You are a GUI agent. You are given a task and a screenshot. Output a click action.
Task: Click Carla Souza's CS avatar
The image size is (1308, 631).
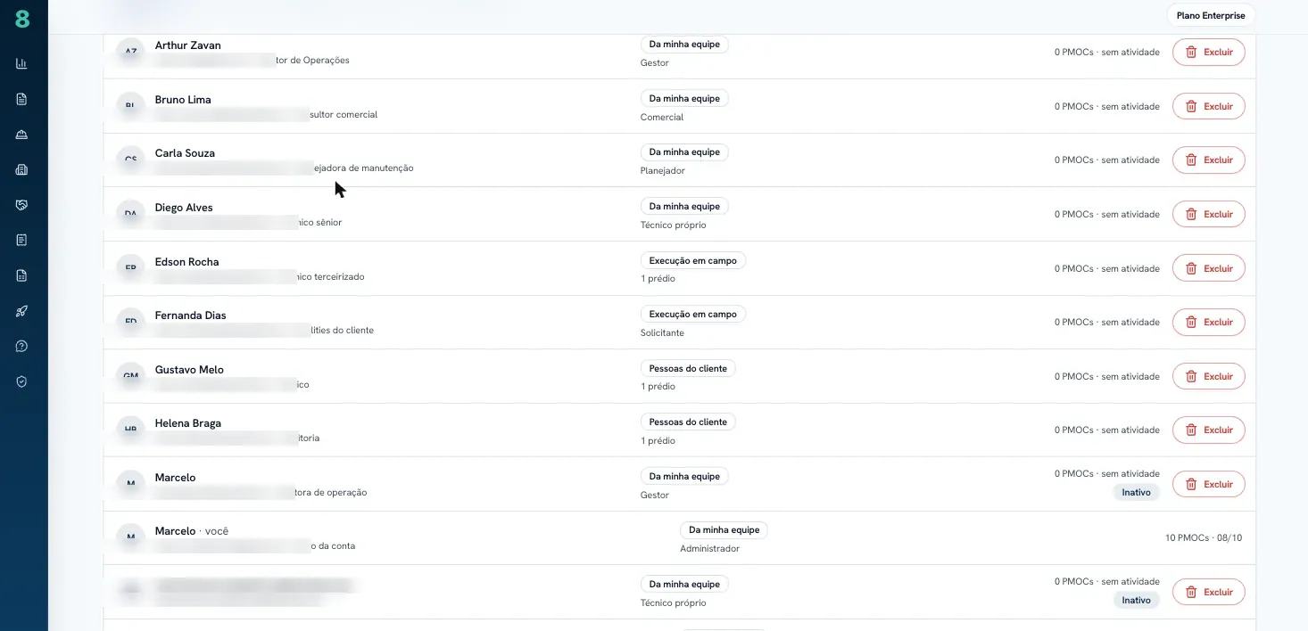tap(130, 160)
